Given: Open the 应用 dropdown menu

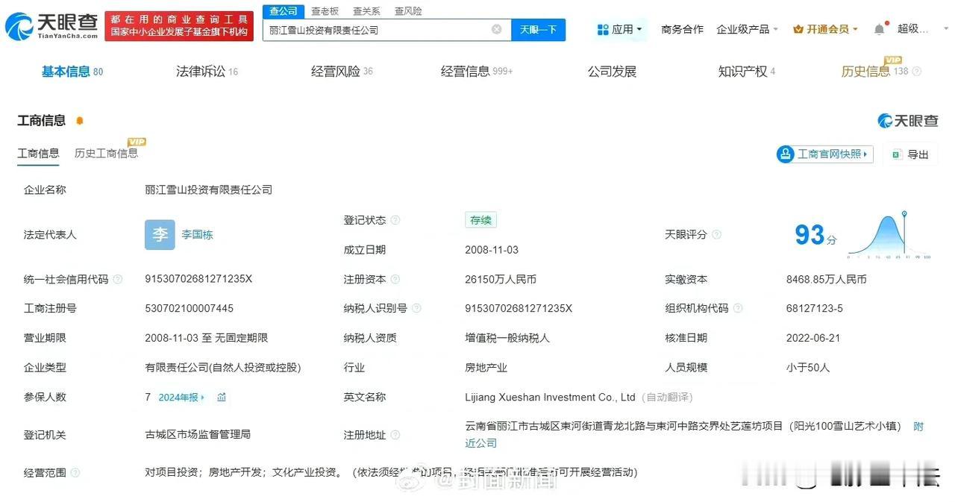Looking at the screenshot, I should tap(621, 30).
